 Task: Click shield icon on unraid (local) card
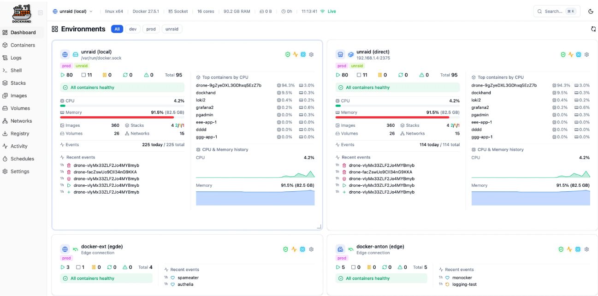click(288, 54)
